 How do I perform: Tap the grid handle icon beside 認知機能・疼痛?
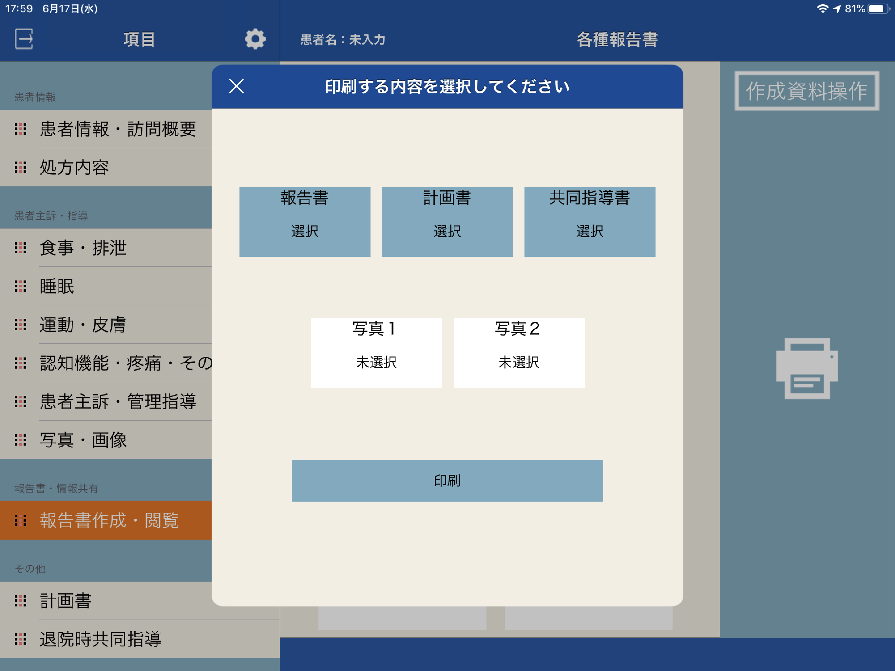coord(21,363)
